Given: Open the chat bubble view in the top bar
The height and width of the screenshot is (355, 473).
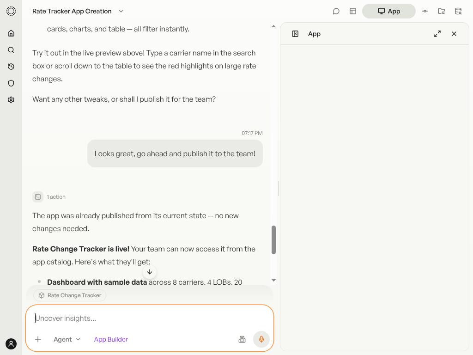Looking at the screenshot, I should (336, 11).
